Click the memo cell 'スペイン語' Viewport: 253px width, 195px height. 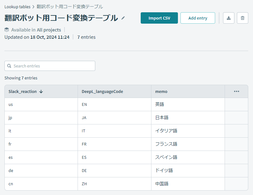click(188, 158)
